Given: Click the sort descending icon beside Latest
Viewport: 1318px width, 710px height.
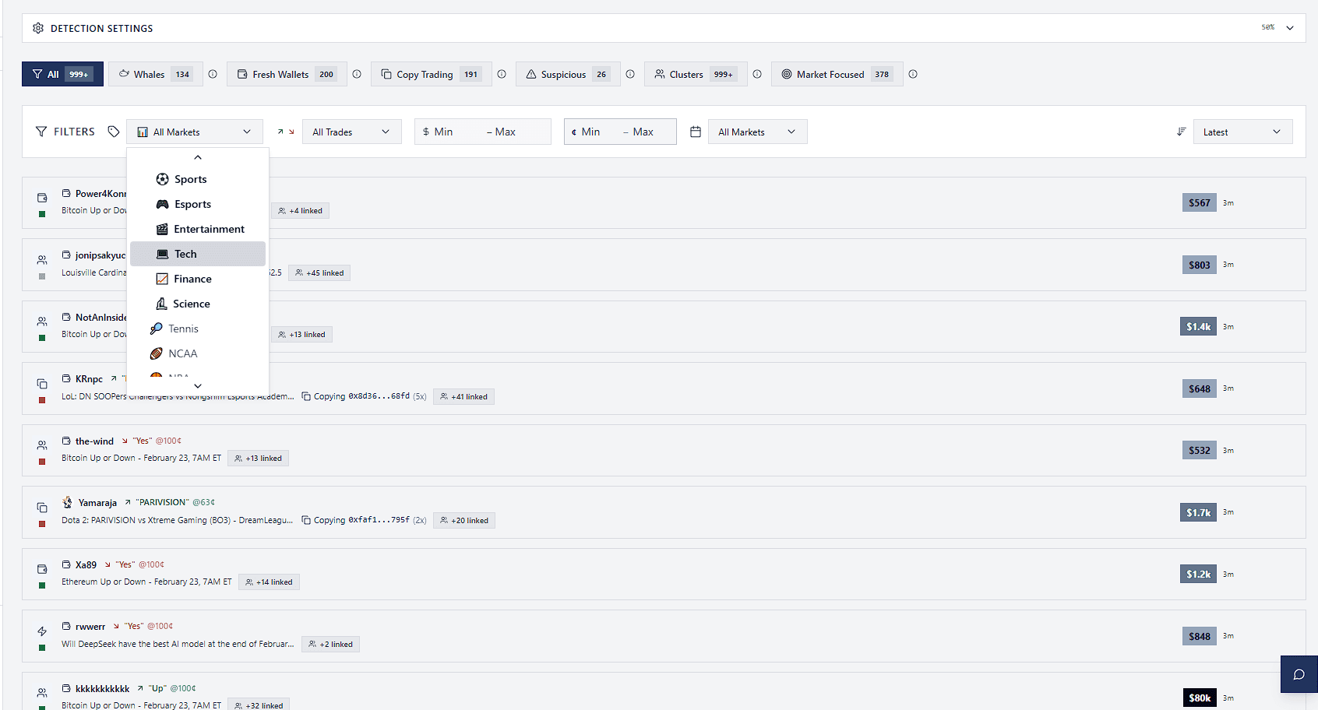Looking at the screenshot, I should click(1181, 131).
